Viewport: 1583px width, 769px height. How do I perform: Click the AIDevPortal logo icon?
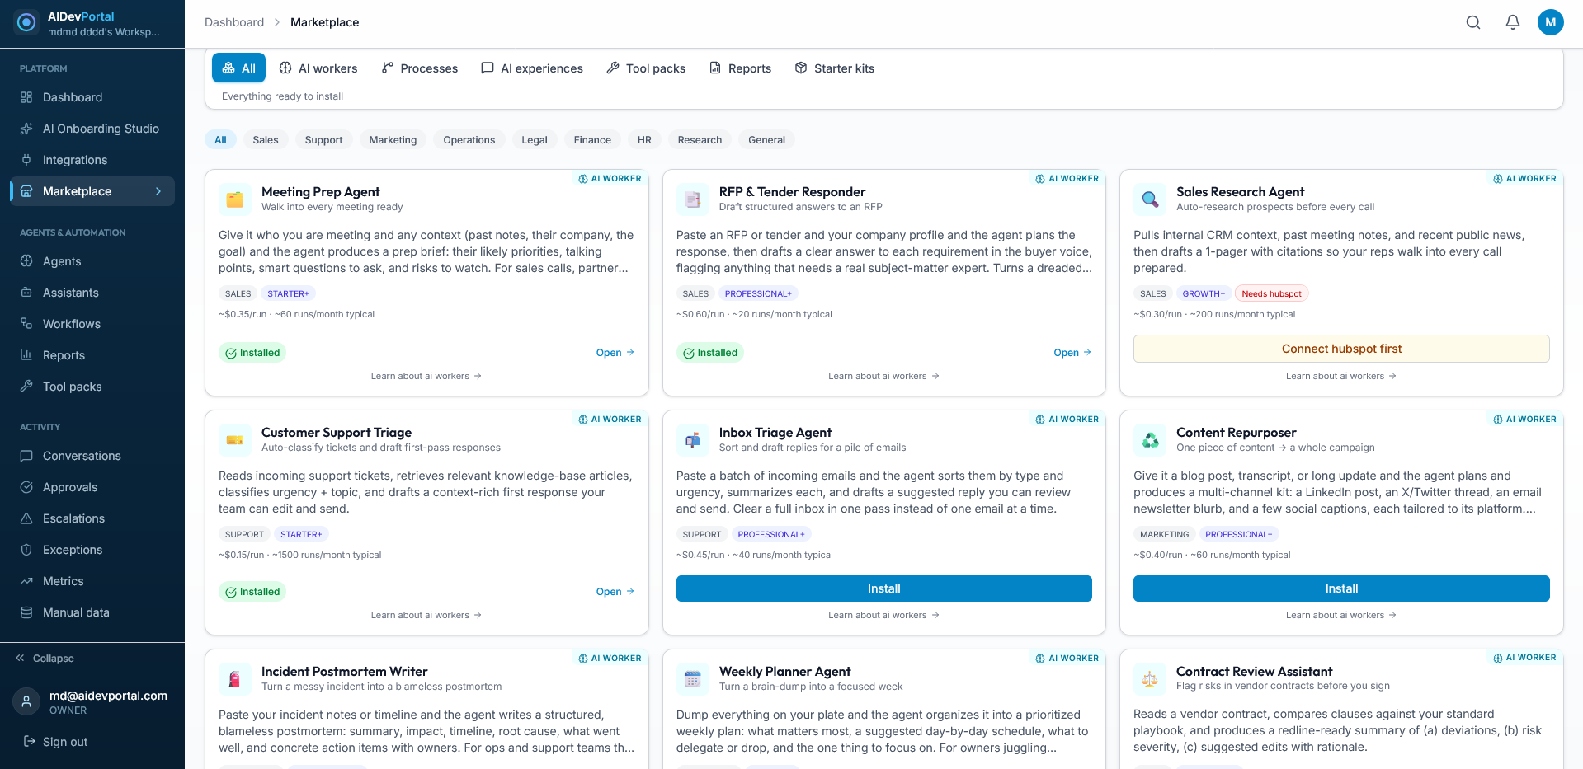(x=26, y=23)
